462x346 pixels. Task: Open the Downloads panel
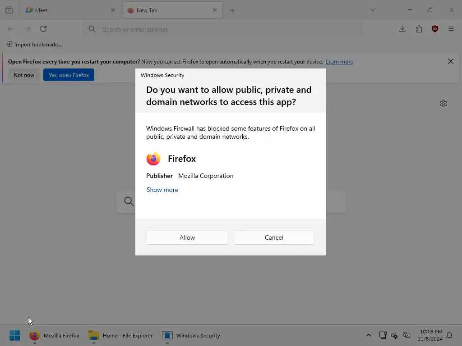tap(402, 29)
